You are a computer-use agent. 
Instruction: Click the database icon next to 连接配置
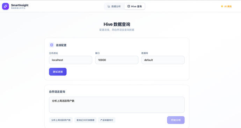coord(52,45)
